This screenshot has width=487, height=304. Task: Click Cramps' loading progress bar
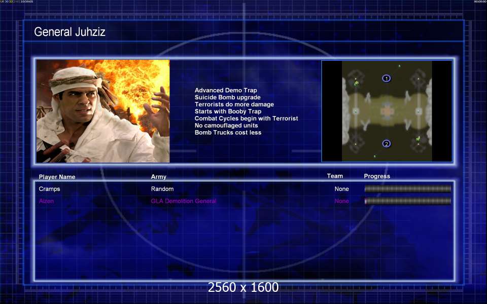click(408, 189)
